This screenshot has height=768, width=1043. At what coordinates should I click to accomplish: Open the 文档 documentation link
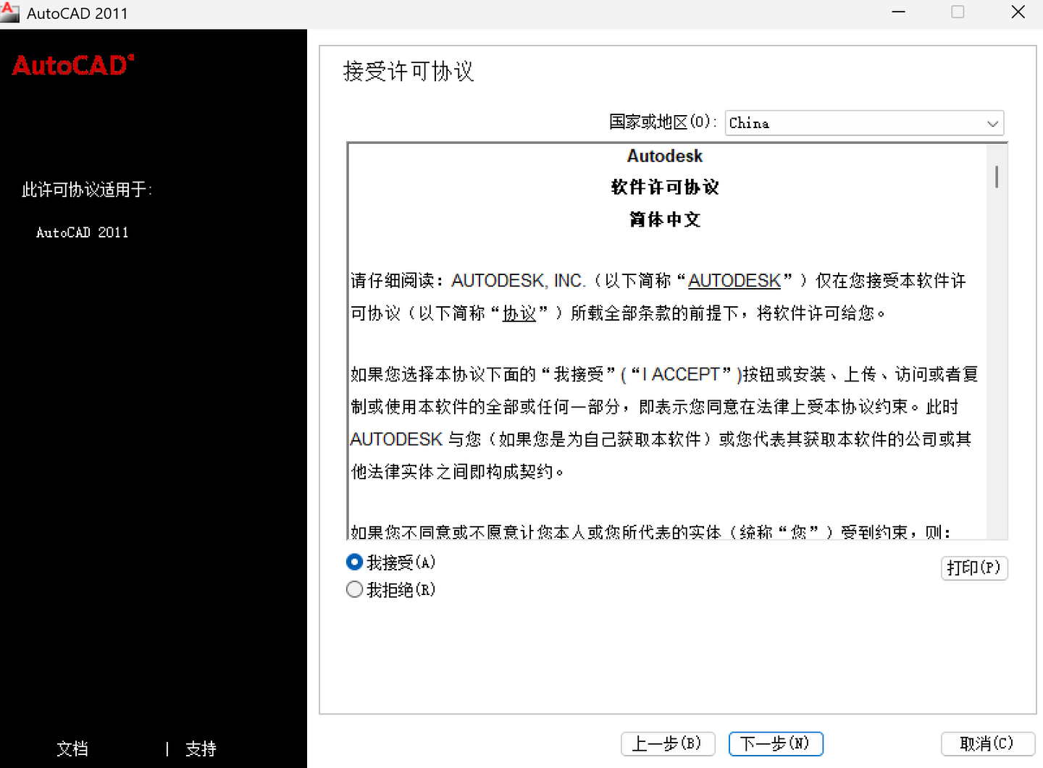(72, 748)
